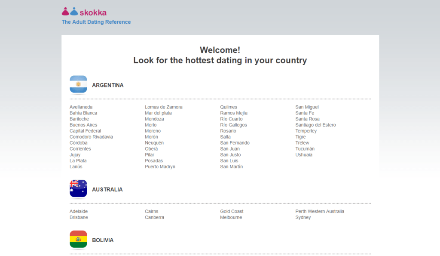Open Perth Western Australia
The width and height of the screenshot is (440, 256).
click(x=320, y=211)
